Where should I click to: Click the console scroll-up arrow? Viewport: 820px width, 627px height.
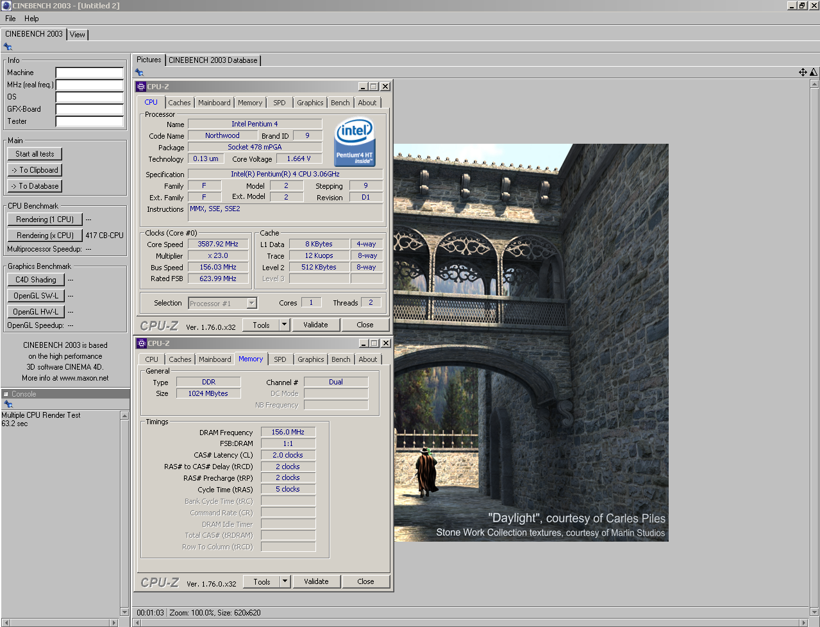[x=124, y=416]
